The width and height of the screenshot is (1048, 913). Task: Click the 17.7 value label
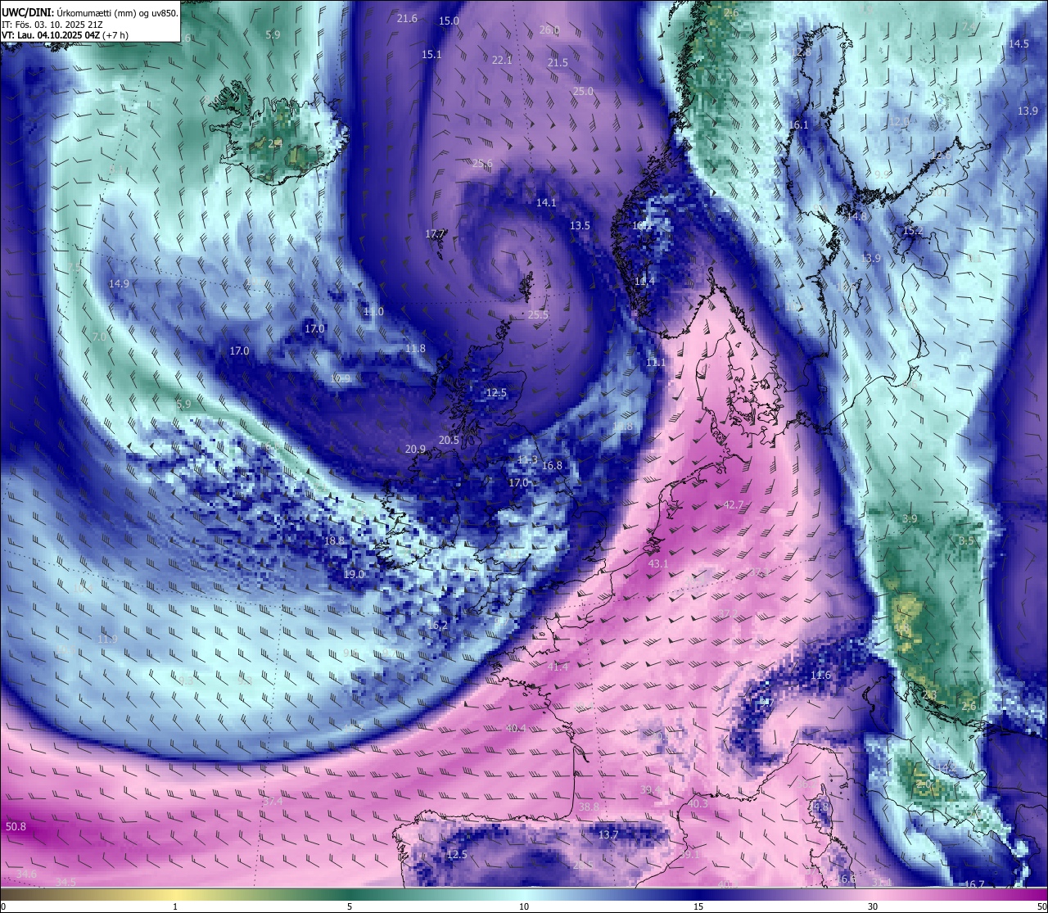tap(435, 234)
